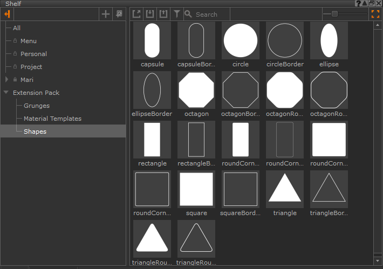Select the filled circle shape thumbnail
The image size is (383, 269).
[241, 40]
